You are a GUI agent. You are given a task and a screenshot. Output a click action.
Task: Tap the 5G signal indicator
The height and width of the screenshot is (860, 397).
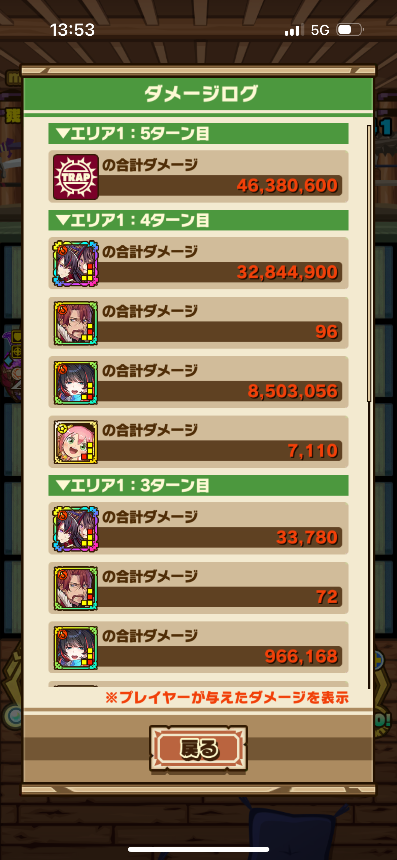tap(320, 30)
